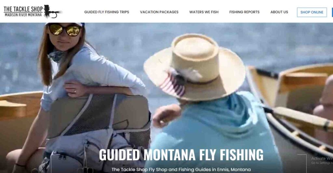Click the American flag on the hat band
This screenshot has width=333, height=173.
(x=173, y=84)
